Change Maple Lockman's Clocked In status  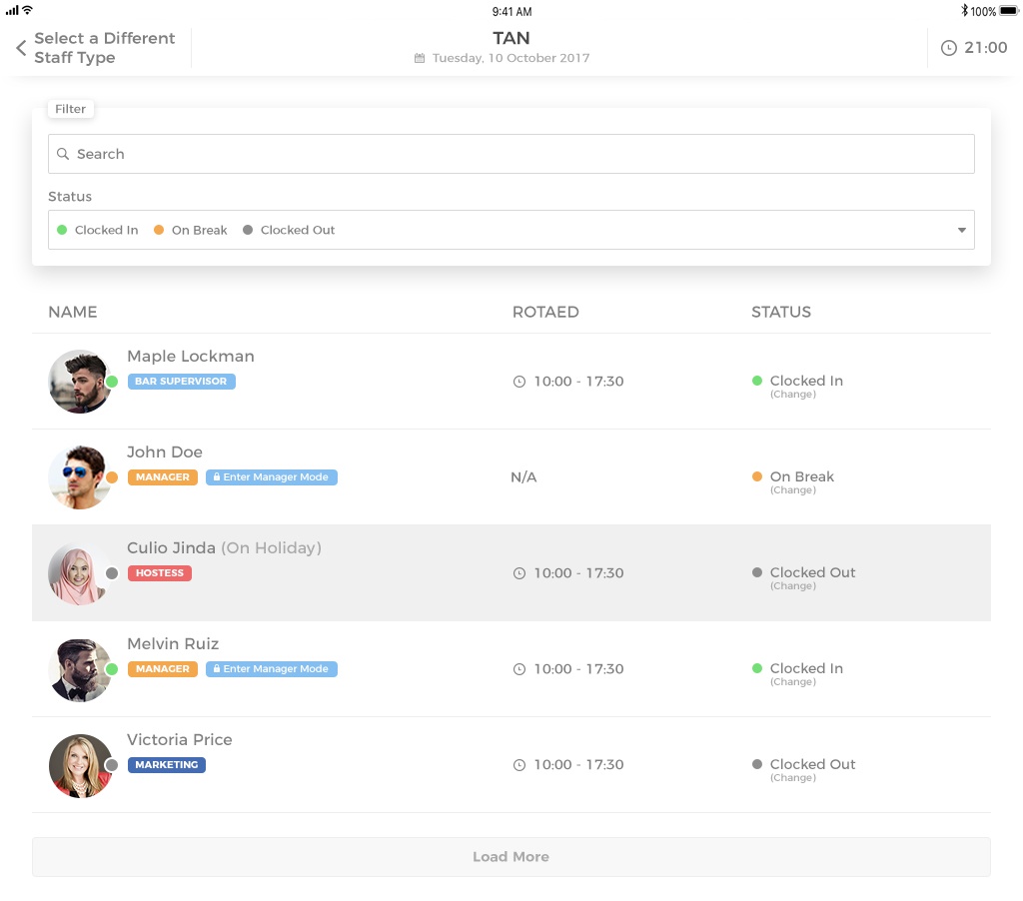coord(793,395)
